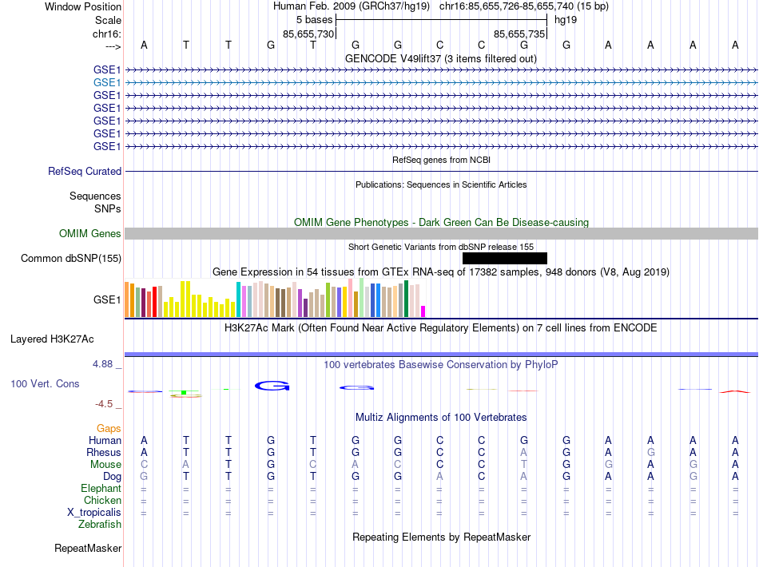Click the teal bar in the GTEx expression chart
Screen dimensions: 759x567
pos(239,299)
